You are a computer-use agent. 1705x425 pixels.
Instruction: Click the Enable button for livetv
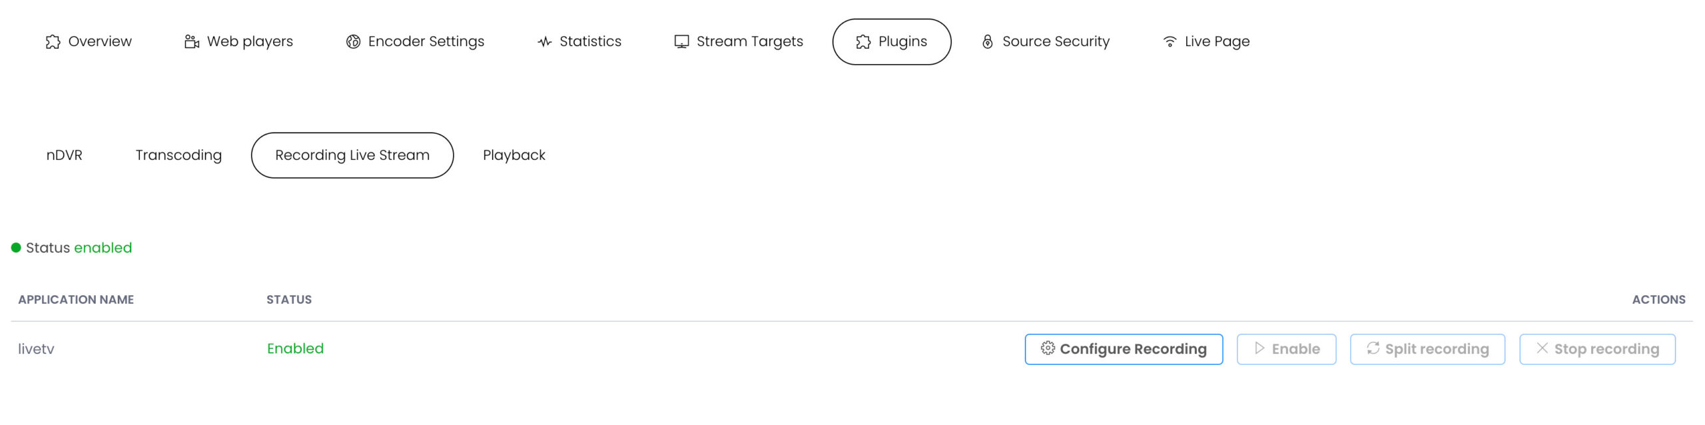coord(1286,349)
